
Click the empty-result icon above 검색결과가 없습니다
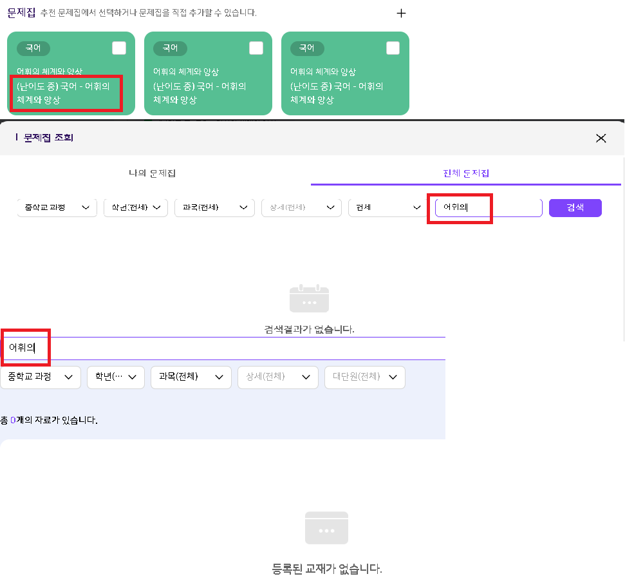(309, 300)
